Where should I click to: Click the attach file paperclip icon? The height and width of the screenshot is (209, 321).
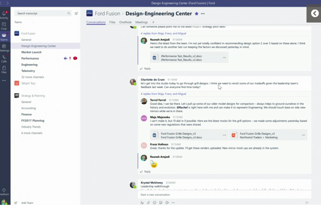(148, 203)
